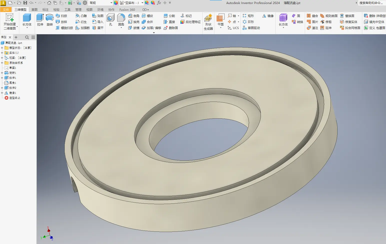Select Rectangular pattern (矩形) tool

248,16
